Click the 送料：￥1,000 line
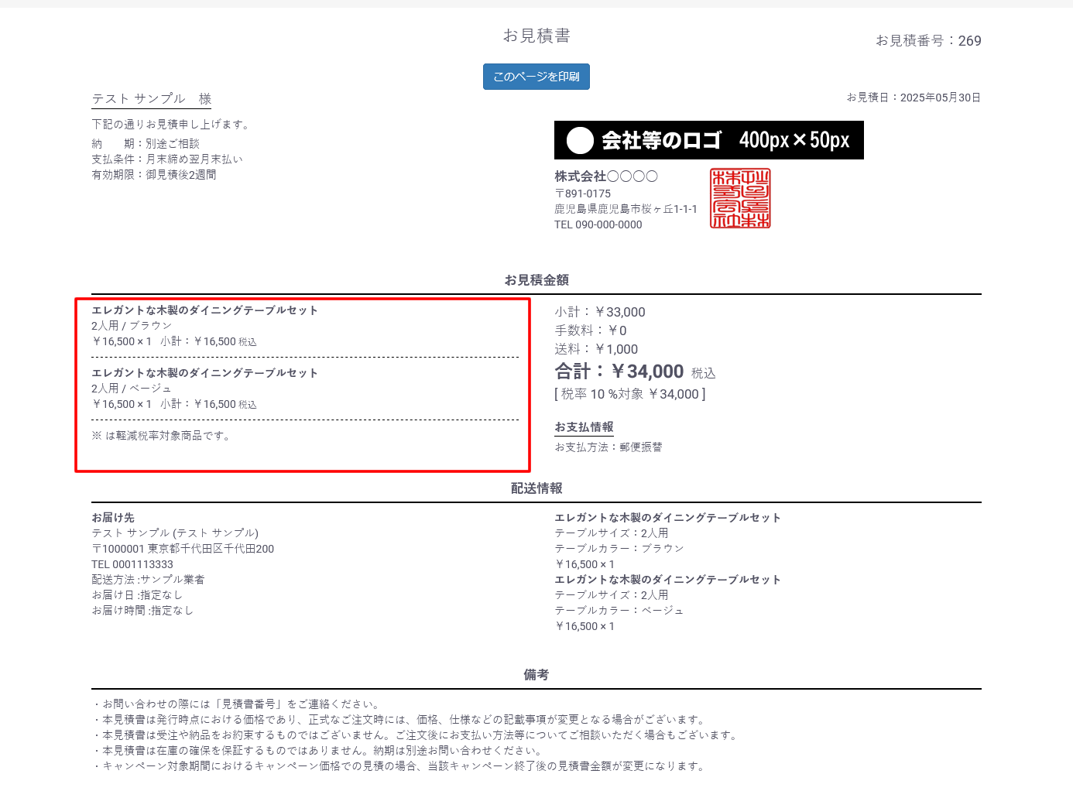The image size is (1073, 798). point(596,349)
